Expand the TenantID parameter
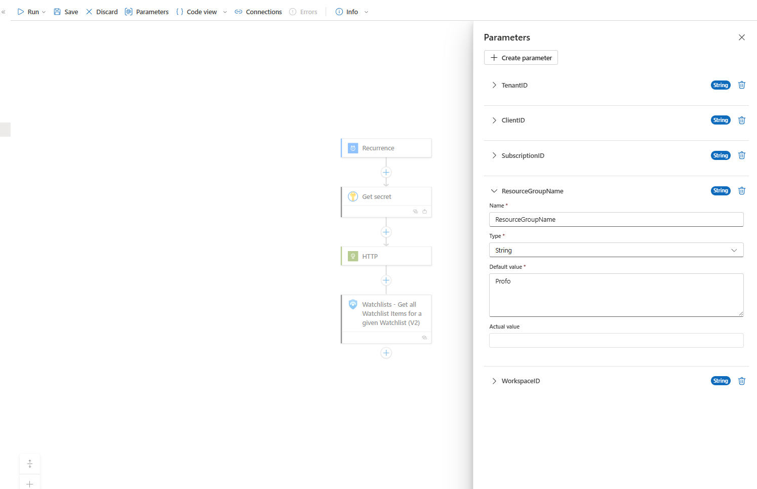Viewport: 757px width, 489px height. [494, 85]
